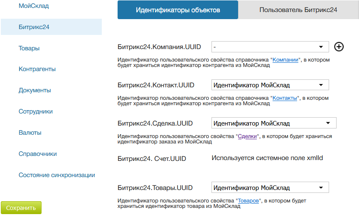Switch to the Идентификаторы объектов tab
The image size is (359, 217).
(x=178, y=10)
